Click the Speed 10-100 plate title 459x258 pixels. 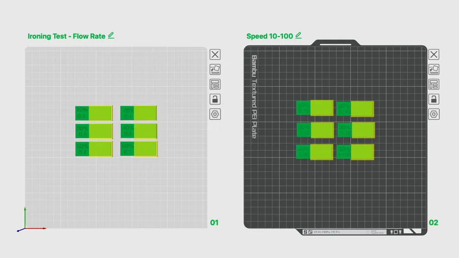[x=269, y=36]
